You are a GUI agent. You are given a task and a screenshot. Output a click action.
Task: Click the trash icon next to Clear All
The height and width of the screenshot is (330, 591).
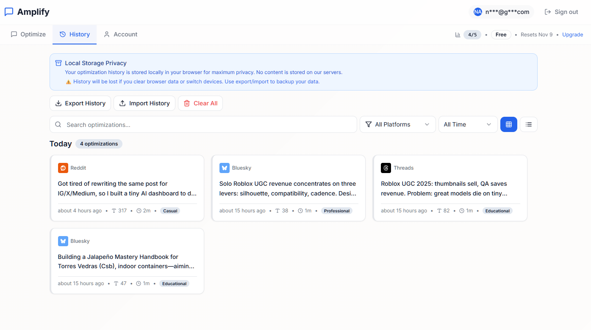[187, 103]
